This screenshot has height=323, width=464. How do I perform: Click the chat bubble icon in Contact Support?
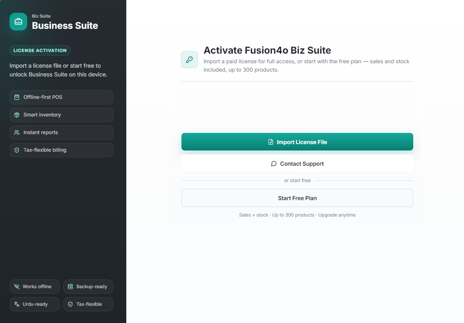coord(274,164)
